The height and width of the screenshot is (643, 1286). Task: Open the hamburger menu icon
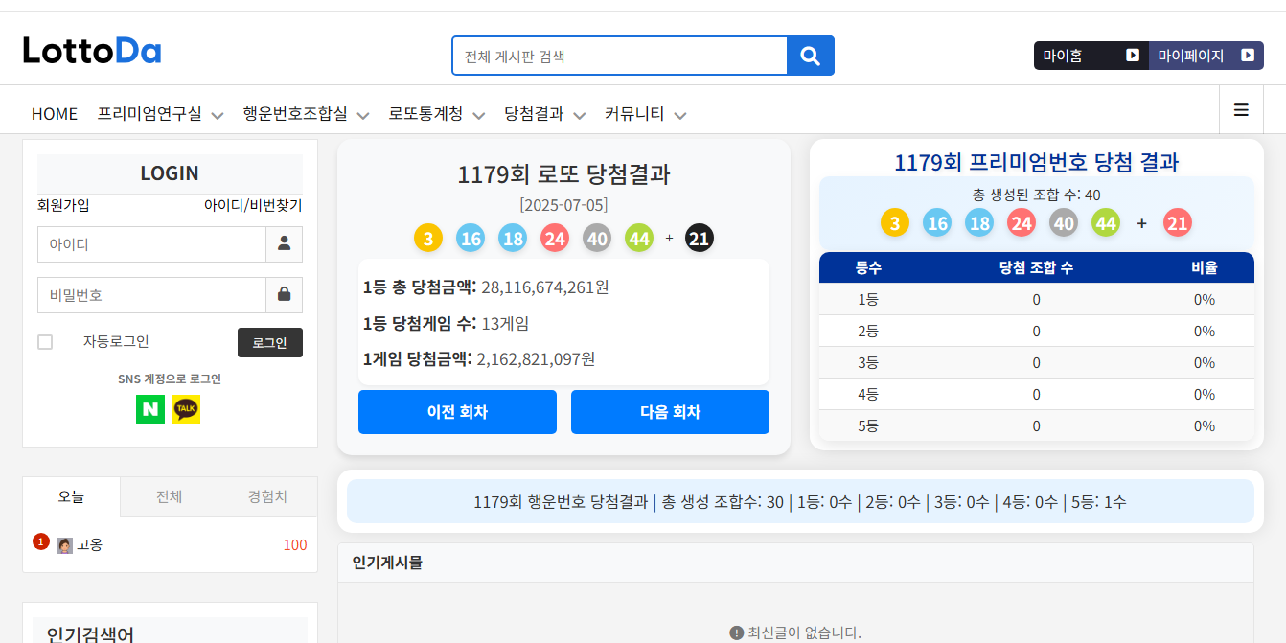pyautogui.click(x=1241, y=110)
